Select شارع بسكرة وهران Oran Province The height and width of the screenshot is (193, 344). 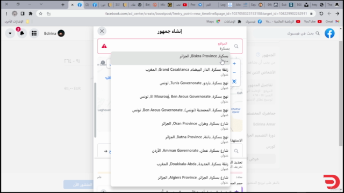pos(170,126)
